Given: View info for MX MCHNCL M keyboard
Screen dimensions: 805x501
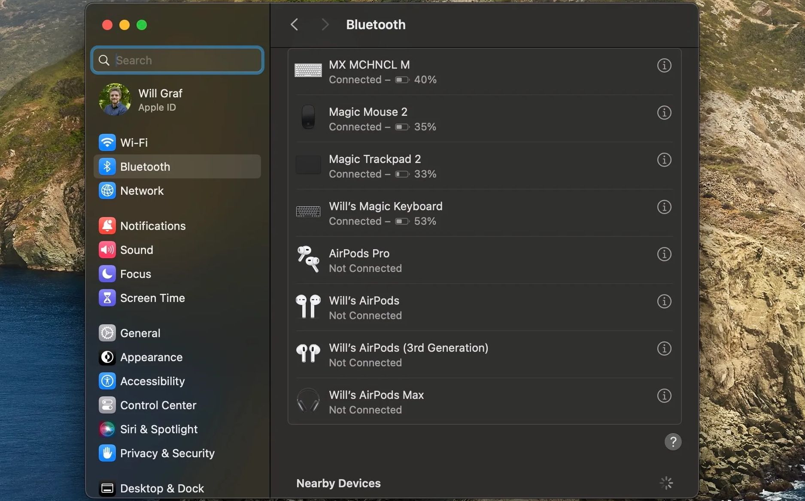Looking at the screenshot, I should (x=664, y=65).
